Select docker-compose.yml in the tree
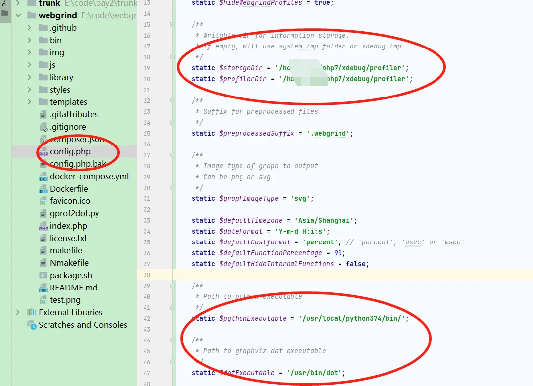This screenshot has height=386, width=533. [89, 176]
